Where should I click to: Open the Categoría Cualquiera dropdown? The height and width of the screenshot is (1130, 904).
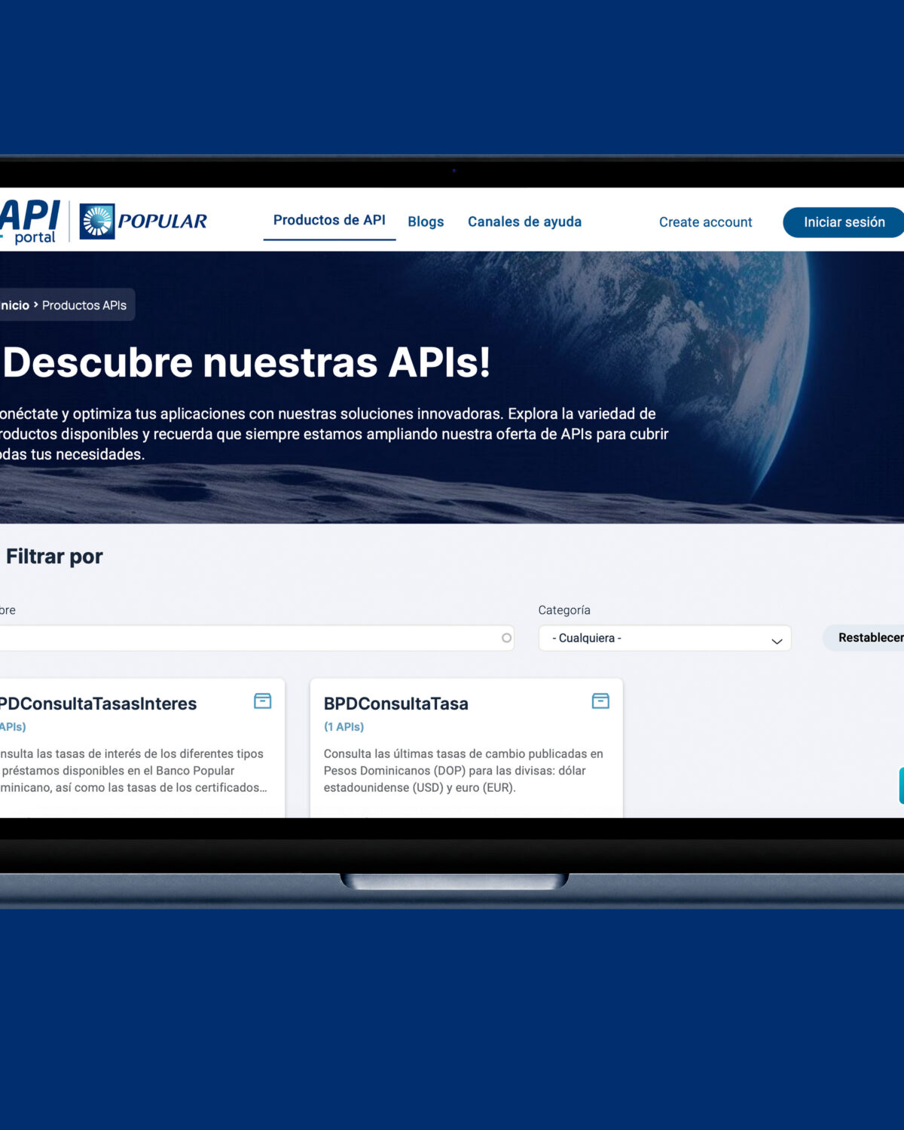[664, 638]
